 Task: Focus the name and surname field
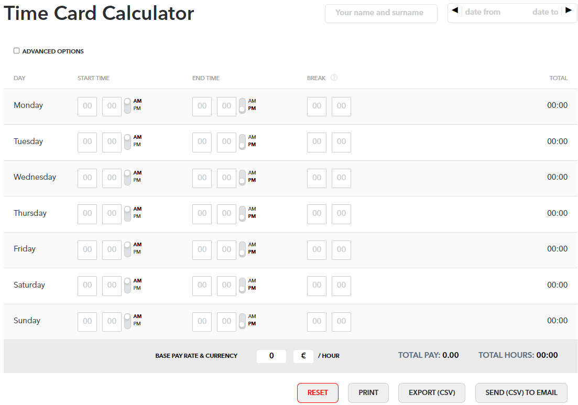381,13
